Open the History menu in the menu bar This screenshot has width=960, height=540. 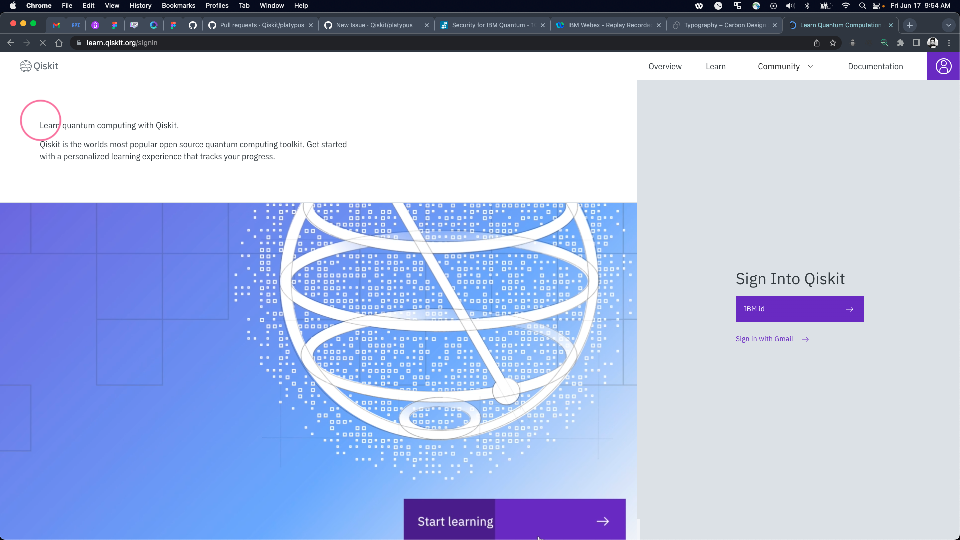(140, 6)
